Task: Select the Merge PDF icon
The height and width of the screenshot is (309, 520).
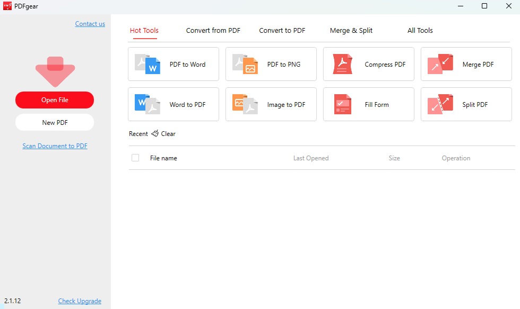Action: pyautogui.click(x=440, y=64)
